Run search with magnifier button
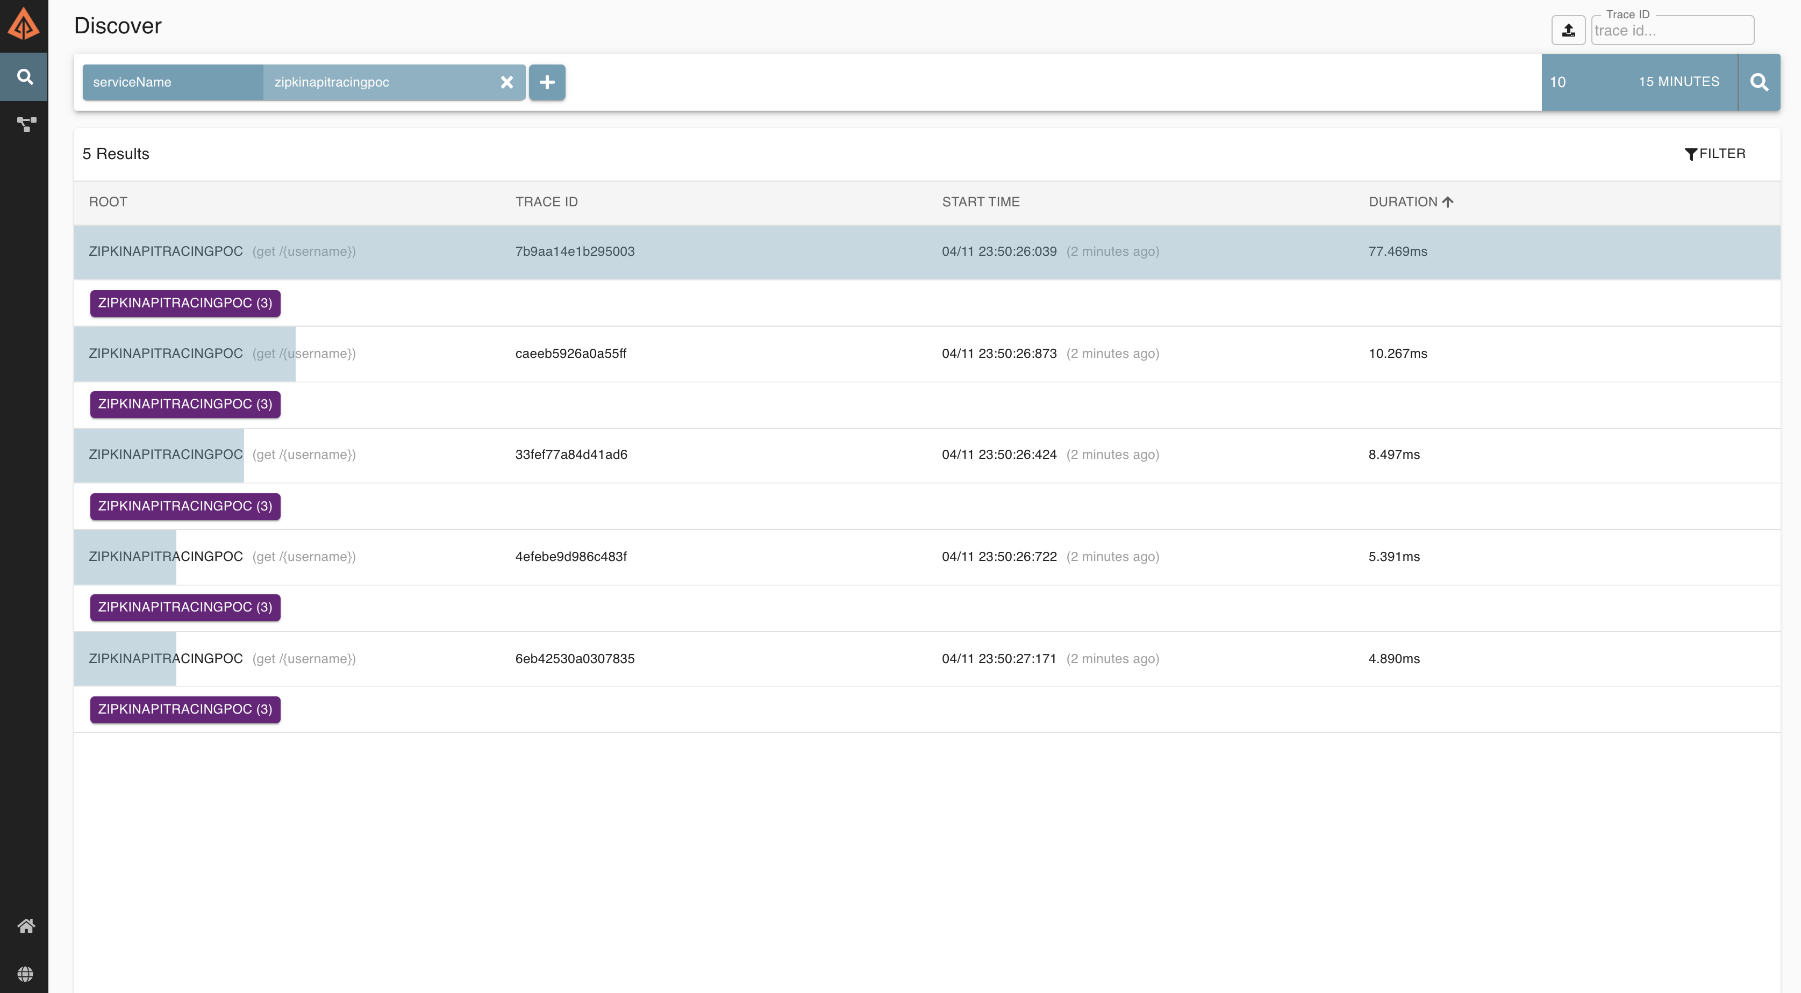1801x993 pixels. point(1759,82)
